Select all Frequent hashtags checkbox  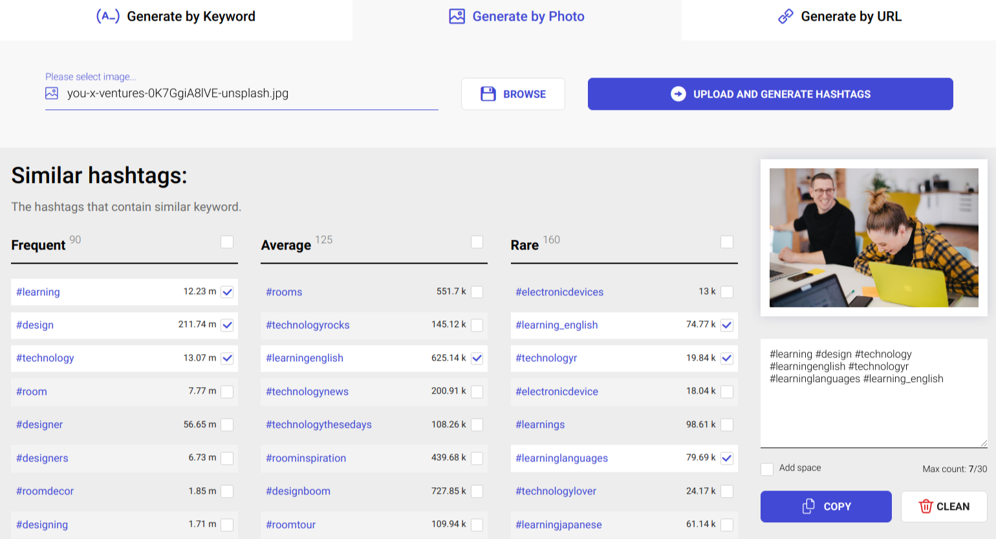point(227,242)
